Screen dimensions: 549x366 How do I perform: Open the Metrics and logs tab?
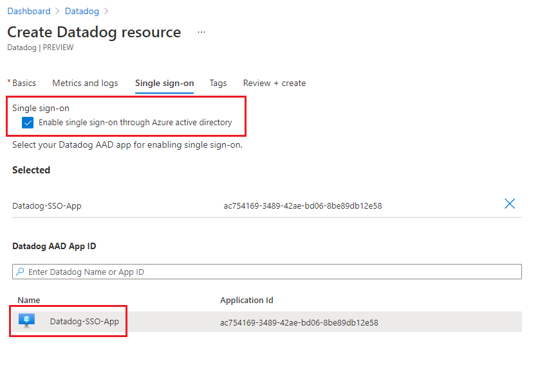tap(85, 83)
